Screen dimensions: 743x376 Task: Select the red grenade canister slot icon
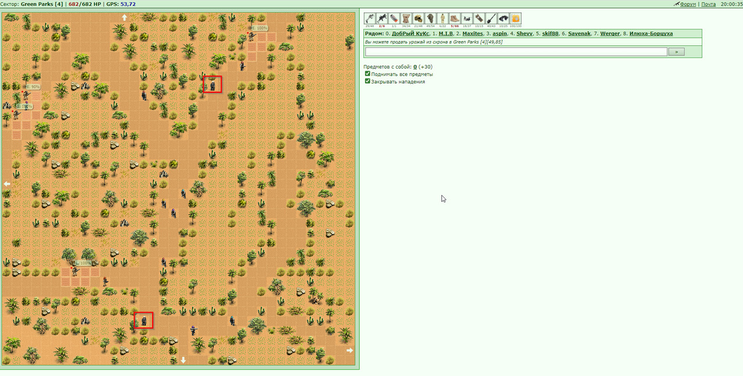coord(394,19)
